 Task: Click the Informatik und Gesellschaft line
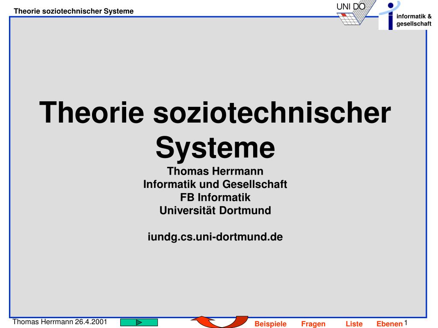click(215, 184)
